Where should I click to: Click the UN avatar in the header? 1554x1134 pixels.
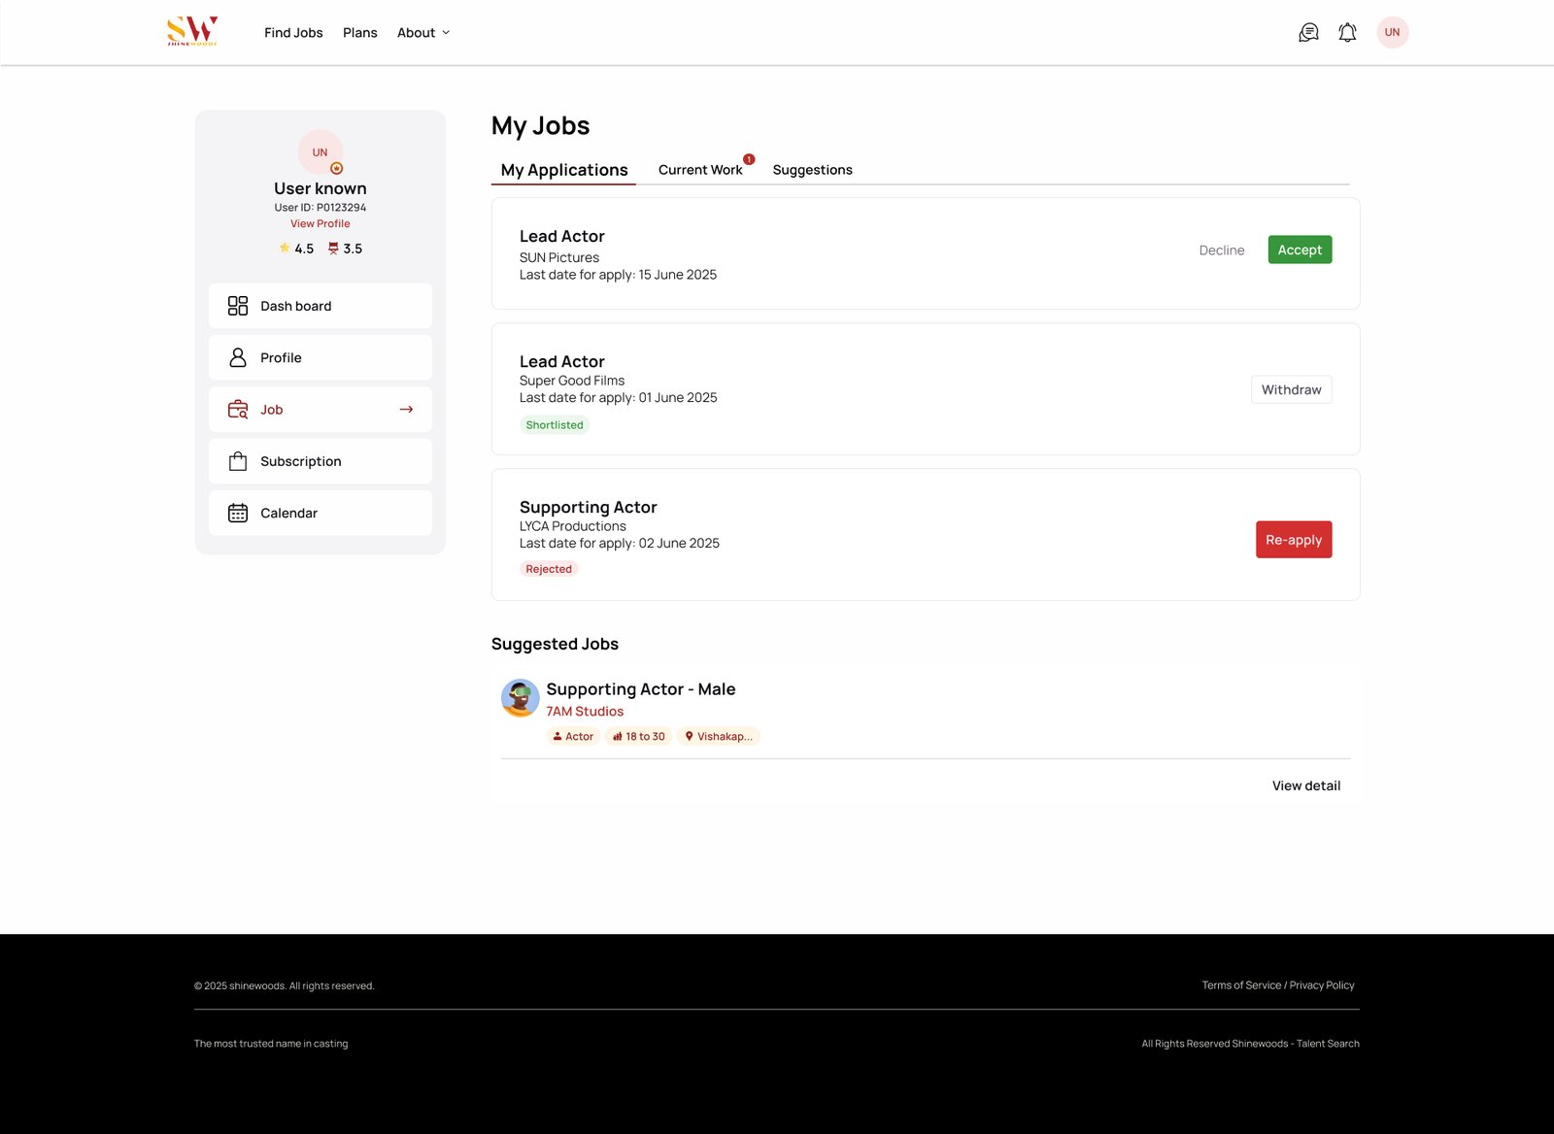coord(1392,32)
